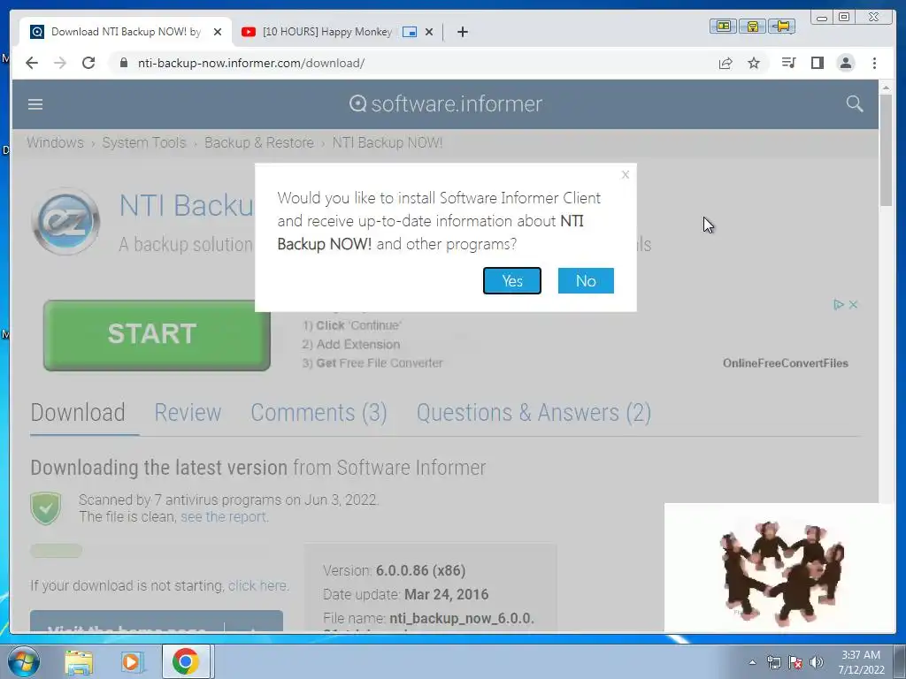The width and height of the screenshot is (906, 679).
Task: Click scrollbar up arrow
Action: pyautogui.click(x=886, y=88)
